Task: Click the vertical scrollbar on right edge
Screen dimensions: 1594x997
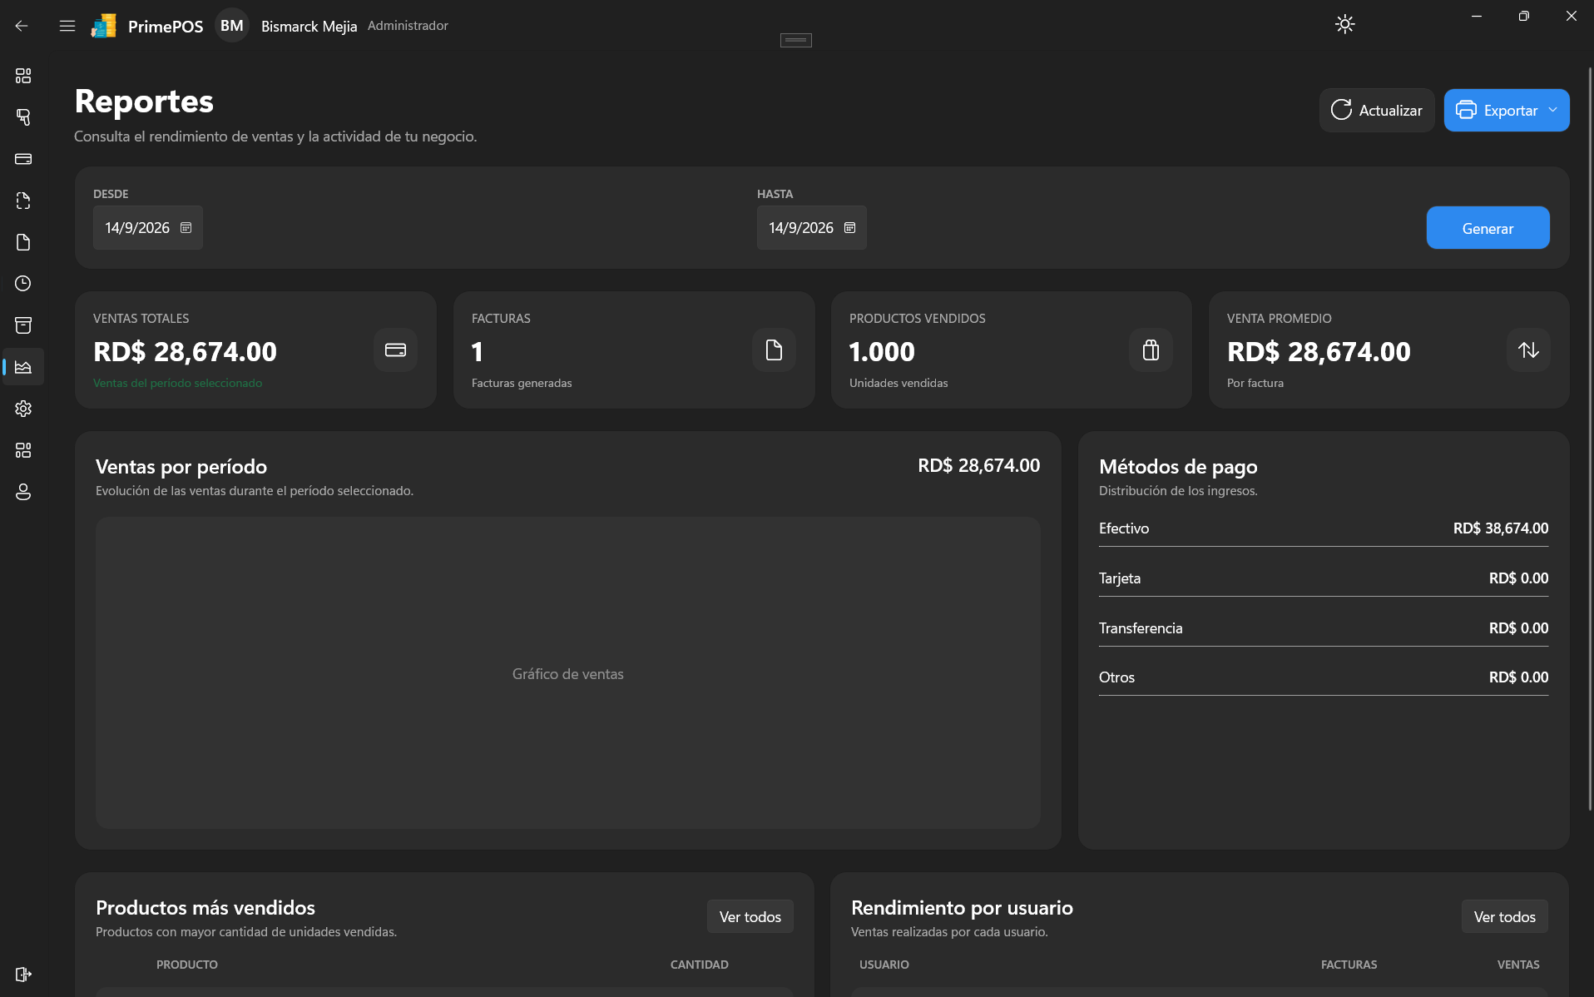Action: coord(1590,438)
